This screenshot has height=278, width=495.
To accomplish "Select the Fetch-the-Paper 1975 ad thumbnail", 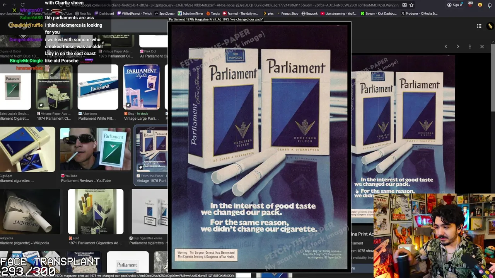I will click(x=152, y=149).
